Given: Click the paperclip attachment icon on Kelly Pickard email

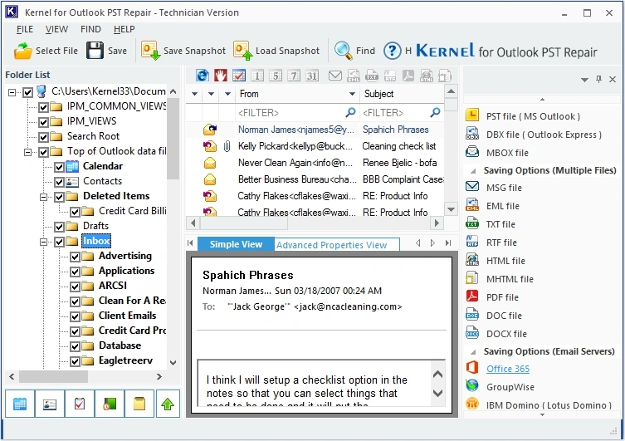Looking at the screenshot, I should click(227, 146).
